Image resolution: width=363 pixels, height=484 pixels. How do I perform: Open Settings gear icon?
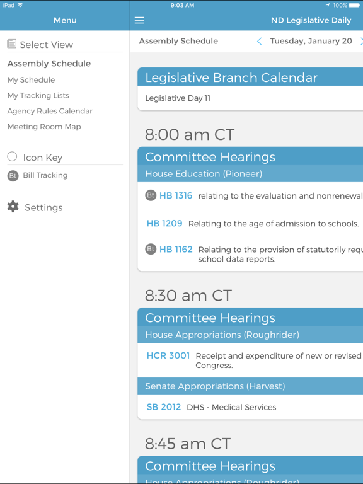13,207
